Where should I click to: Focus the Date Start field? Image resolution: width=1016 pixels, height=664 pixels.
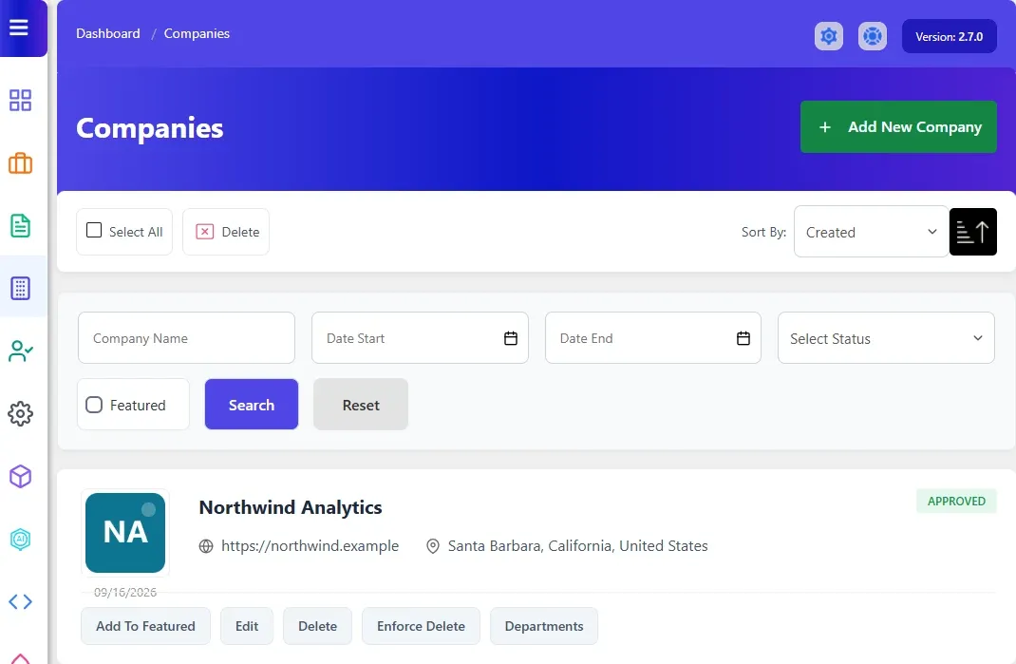coord(420,338)
